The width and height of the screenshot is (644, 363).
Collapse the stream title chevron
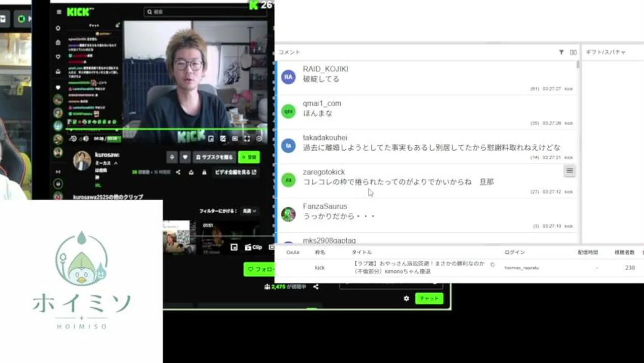tap(115, 164)
